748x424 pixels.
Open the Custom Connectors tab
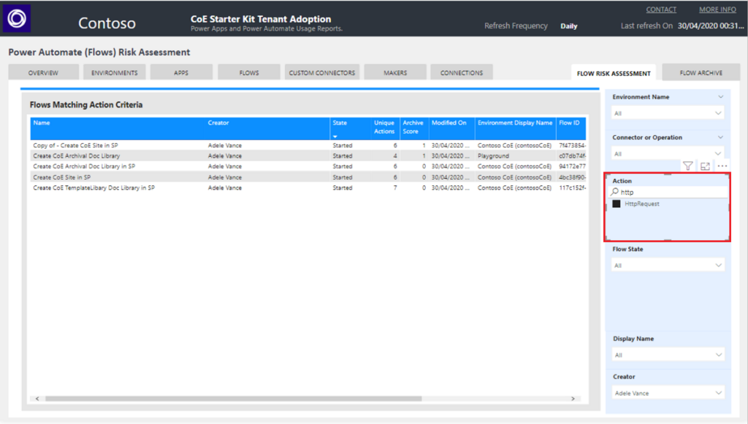tap(321, 73)
